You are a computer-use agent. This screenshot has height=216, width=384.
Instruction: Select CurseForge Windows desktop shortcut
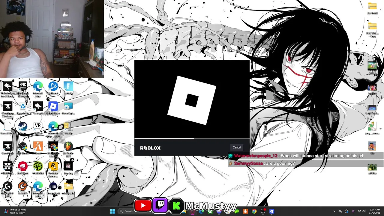pos(7,109)
